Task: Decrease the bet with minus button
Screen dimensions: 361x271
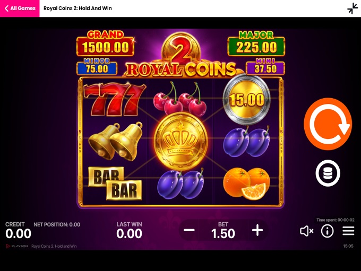Action: [189, 230]
